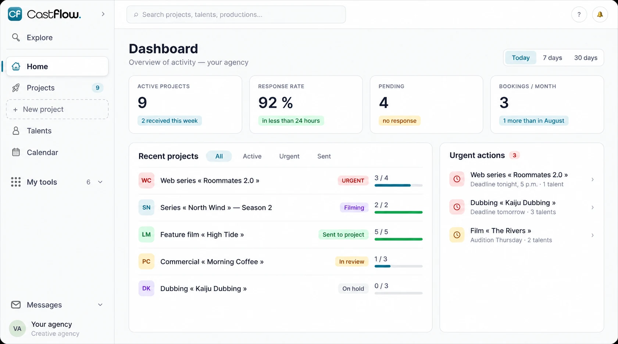
Task: Click the DK project badge
Action: click(x=146, y=289)
